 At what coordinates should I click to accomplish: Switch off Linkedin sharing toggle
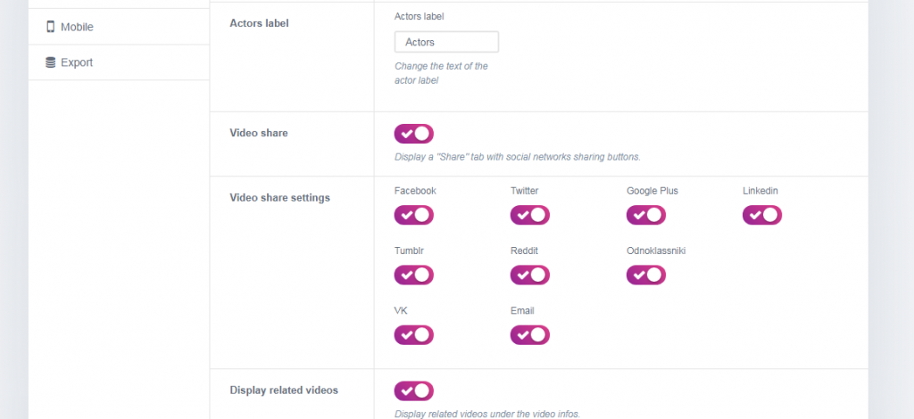[x=761, y=215]
